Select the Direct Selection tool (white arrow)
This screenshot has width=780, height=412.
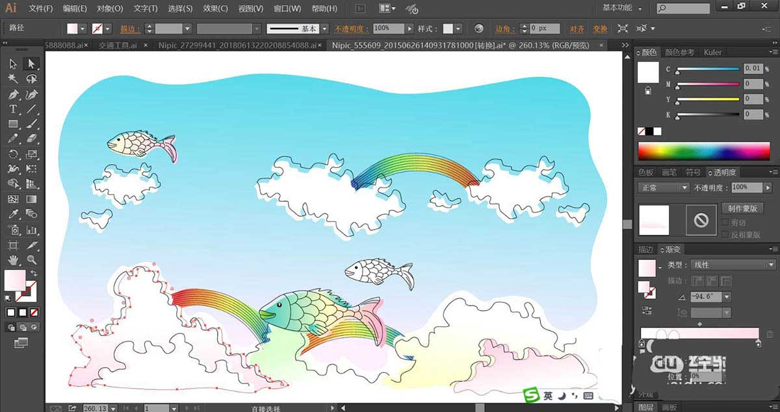[31, 64]
